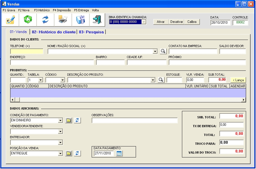Viewport: 256px width, 169px height.
Task: Expand the Tabela dropdown
Action: pyautogui.click(x=40, y=80)
